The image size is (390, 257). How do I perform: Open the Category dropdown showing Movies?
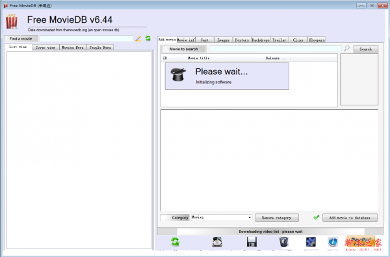pos(222,217)
